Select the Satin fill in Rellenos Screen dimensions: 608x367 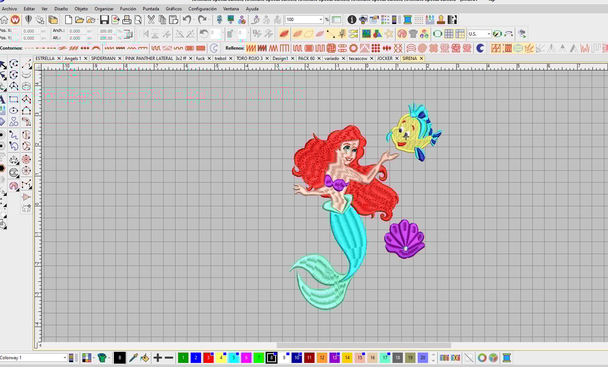pos(251,48)
